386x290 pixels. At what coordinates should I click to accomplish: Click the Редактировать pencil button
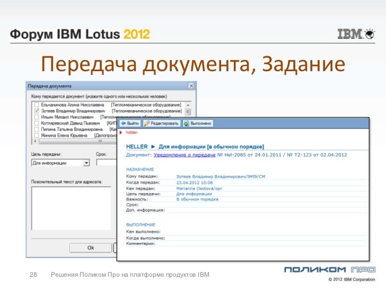click(x=162, y=123)
